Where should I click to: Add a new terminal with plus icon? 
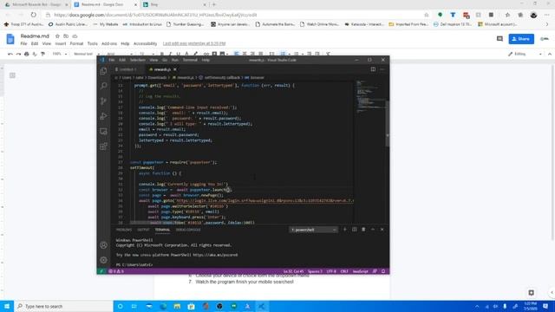coord(345,230)
